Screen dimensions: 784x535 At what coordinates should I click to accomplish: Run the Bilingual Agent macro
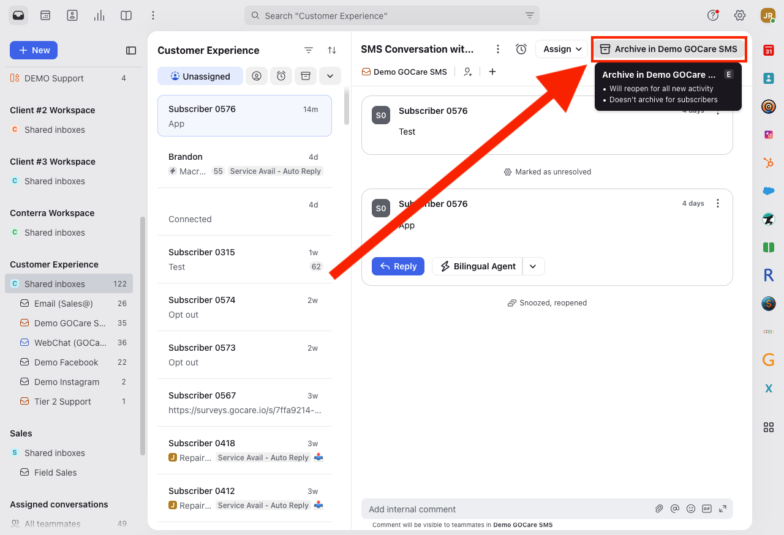point(477,266)
